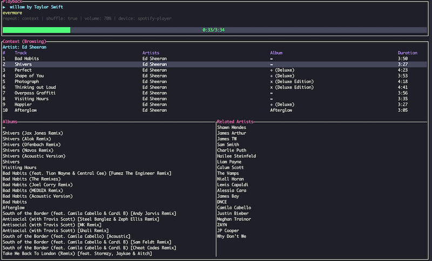Open related artist JP Cooper
The image size is (432, 261).
click(x=228, y=231)
